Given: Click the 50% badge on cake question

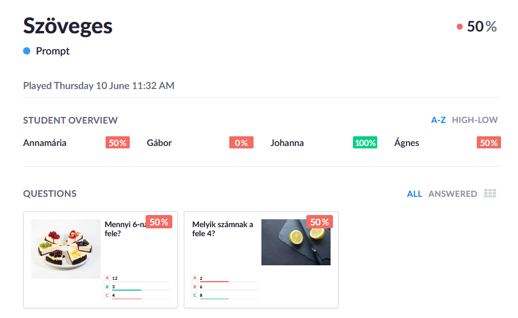Looking at the screenshot, I should pyautogui.click(x=159, y=222).
